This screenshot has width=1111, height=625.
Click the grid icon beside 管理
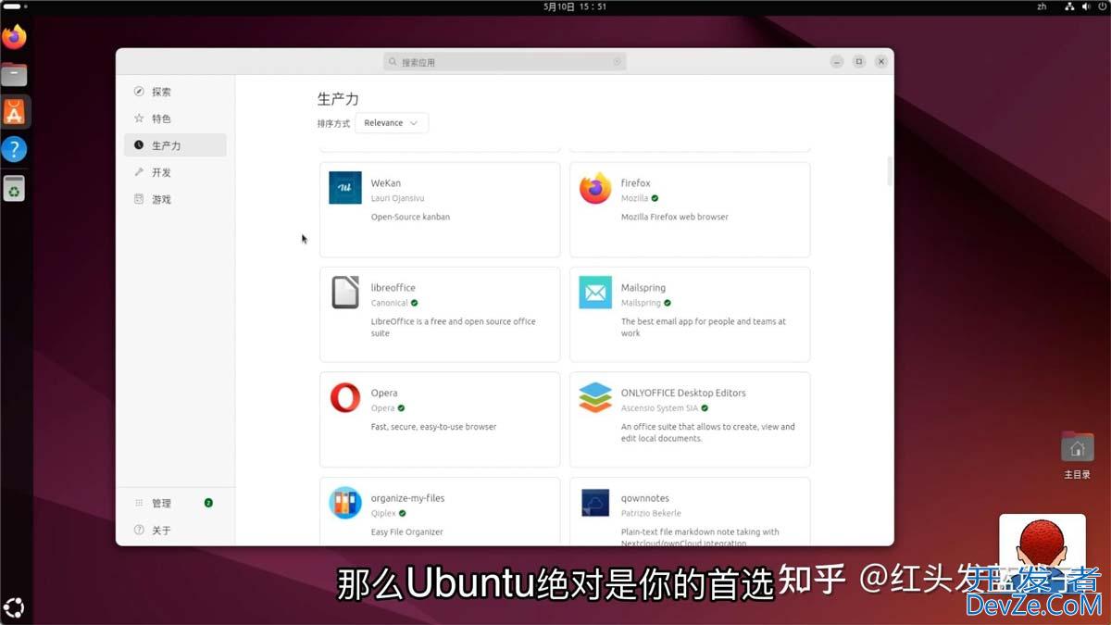coord(139,503)
